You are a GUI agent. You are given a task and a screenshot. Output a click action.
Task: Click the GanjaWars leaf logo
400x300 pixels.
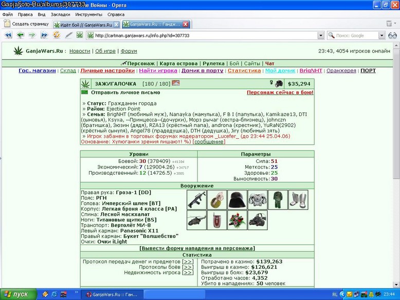18,51
